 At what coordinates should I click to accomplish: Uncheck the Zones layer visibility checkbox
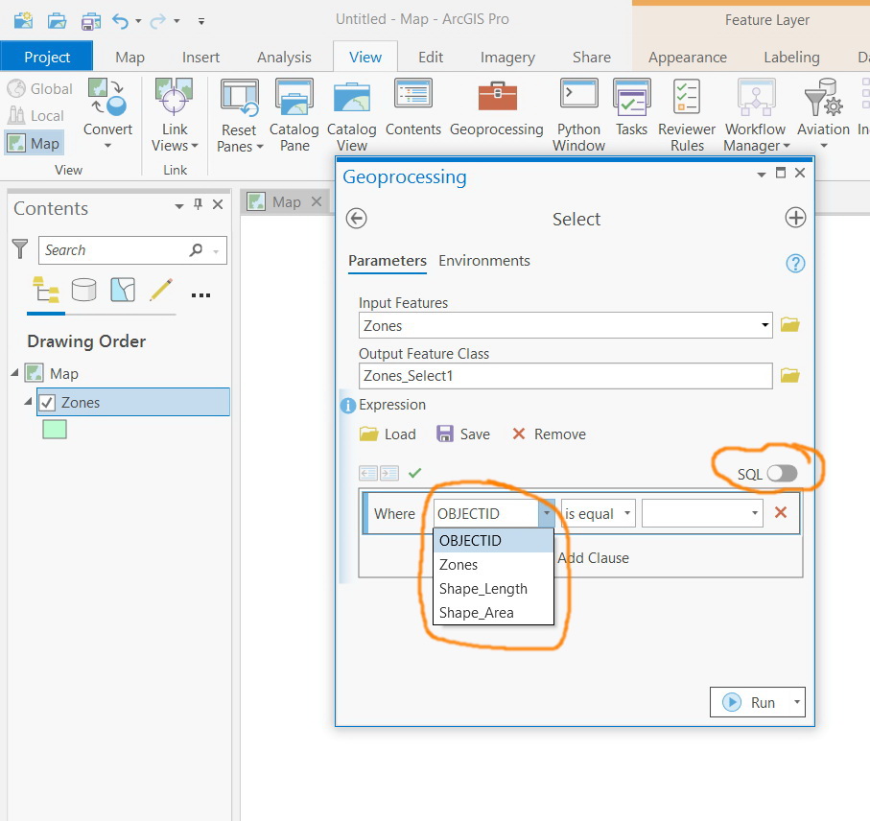point(47,402)
